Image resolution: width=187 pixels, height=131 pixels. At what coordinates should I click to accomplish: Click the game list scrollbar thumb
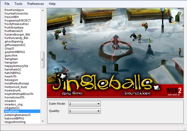coord(42,60)
